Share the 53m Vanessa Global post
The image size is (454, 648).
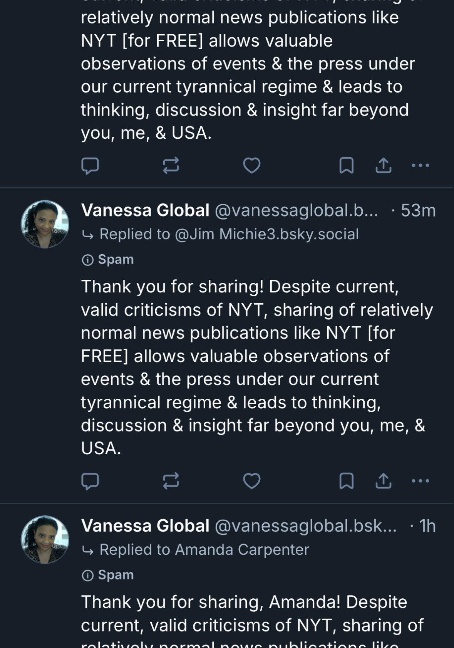tap(384, 481)
